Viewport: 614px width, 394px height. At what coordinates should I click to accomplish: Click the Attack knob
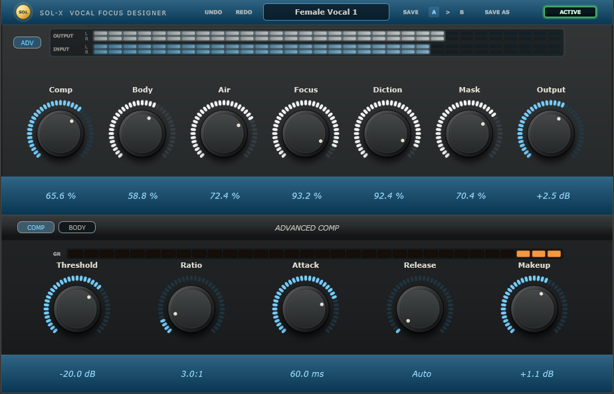tap(306, 309)
